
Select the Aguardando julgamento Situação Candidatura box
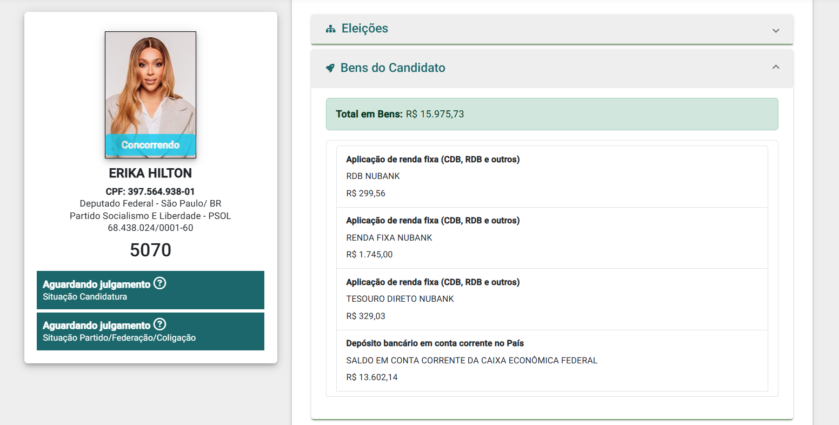(x=150, y=290)
